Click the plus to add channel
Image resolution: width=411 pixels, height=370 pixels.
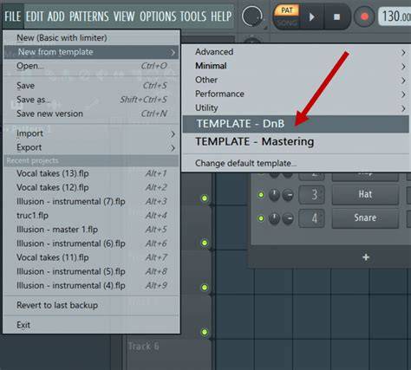click(x=366, y=257)
